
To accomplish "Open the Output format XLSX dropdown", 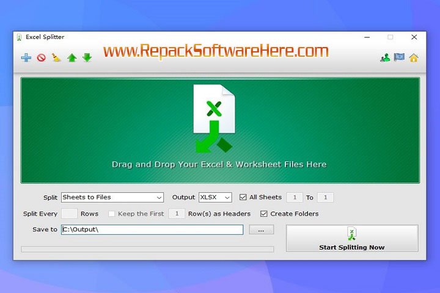I will tap(215, 197).
